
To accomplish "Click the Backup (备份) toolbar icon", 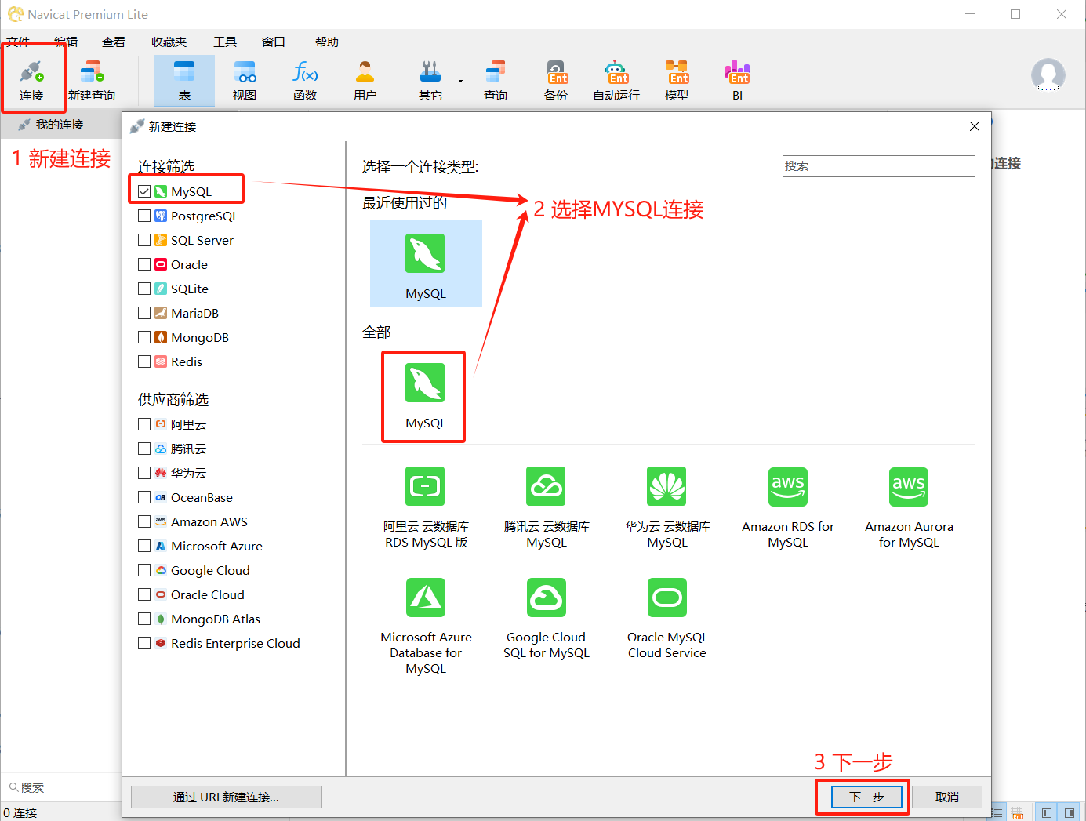I will [556, 80].
